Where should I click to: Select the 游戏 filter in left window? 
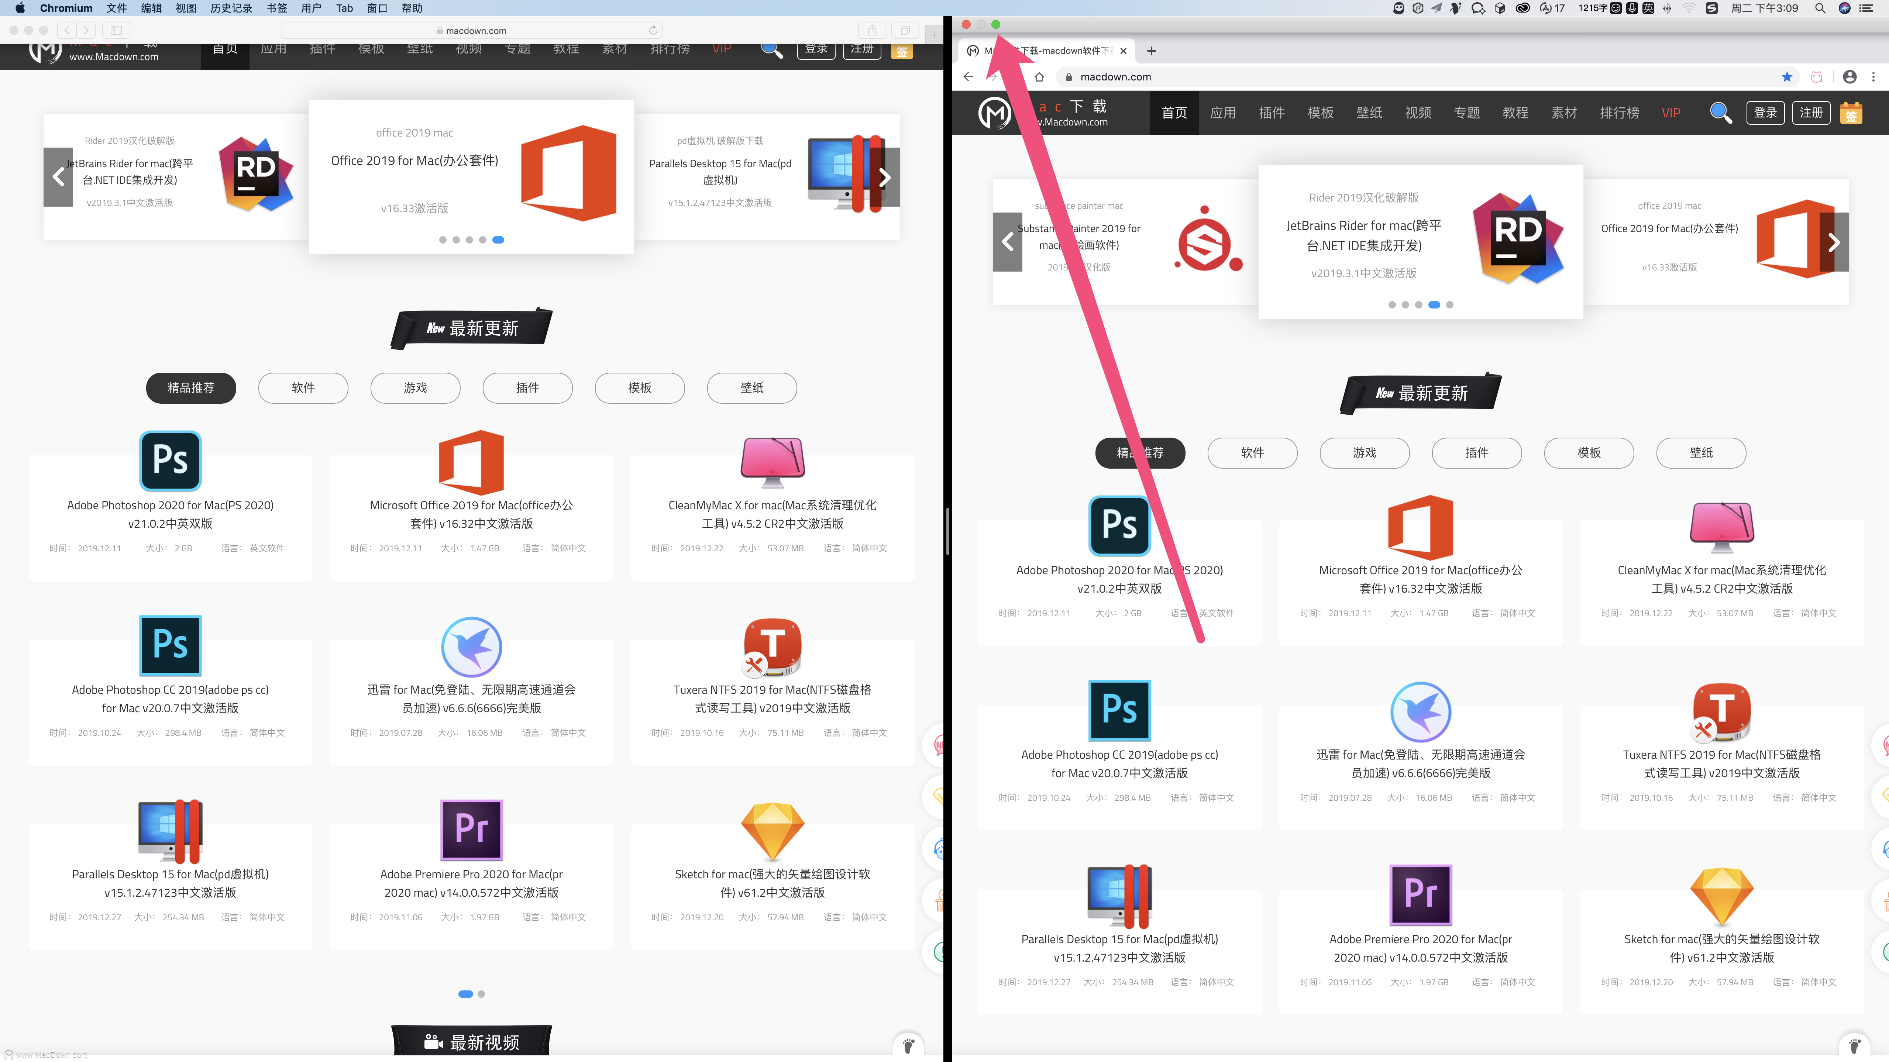415,388
